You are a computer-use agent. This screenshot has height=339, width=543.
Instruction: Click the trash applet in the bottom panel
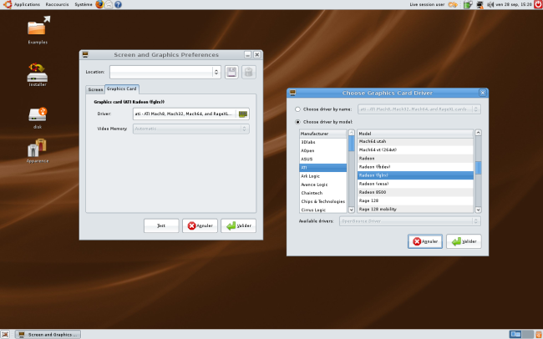coord(539,334)
